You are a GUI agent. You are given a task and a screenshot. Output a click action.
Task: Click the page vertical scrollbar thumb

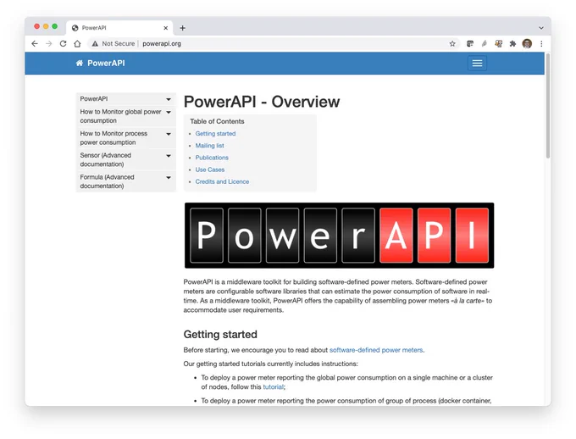(548, 106)
